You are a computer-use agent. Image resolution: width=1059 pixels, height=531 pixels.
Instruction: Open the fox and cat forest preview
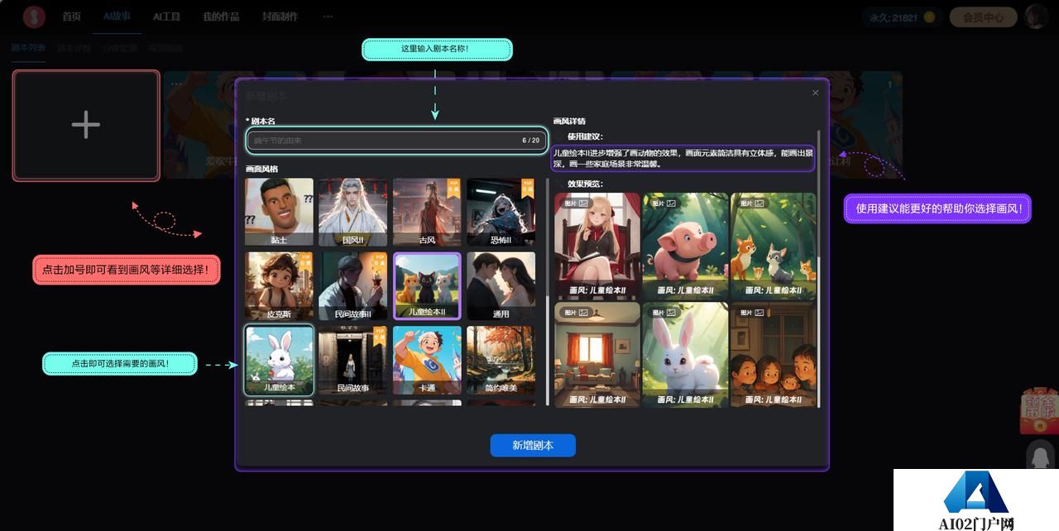773,246
